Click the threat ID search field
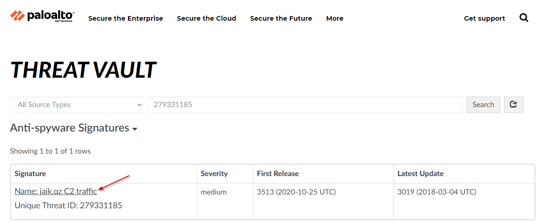 (305, 105)
